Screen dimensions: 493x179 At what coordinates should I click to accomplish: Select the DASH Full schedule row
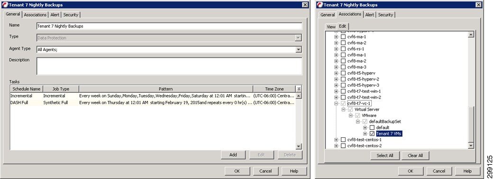tap(153, 103)
